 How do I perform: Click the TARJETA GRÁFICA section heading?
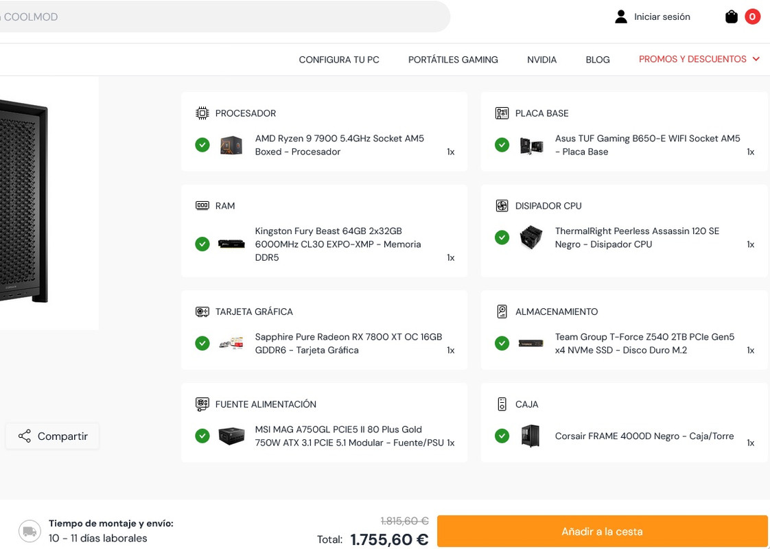click(254, 312)
